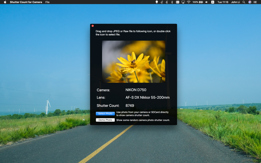Screen dimensions: 261x163
Task: Close the shutter count window via red button
Action: (x=93, y=26)
